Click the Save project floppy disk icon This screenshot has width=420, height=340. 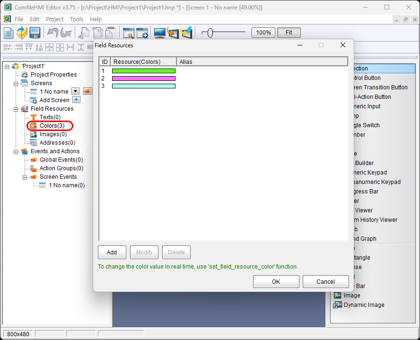click(x=35, y=33)
